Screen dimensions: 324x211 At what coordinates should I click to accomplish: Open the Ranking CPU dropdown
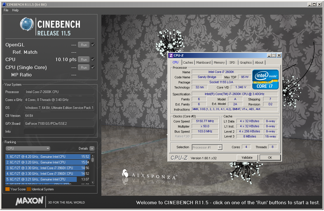(x=28, y=148)
